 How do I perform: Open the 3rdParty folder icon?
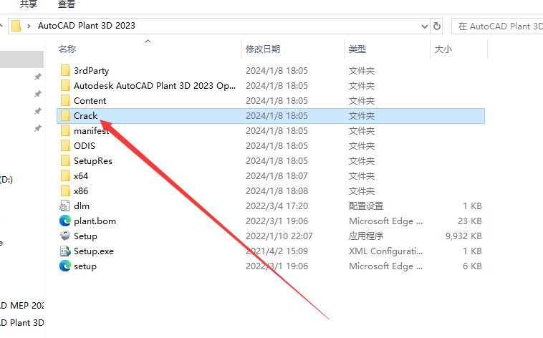[x=65, y=71]
